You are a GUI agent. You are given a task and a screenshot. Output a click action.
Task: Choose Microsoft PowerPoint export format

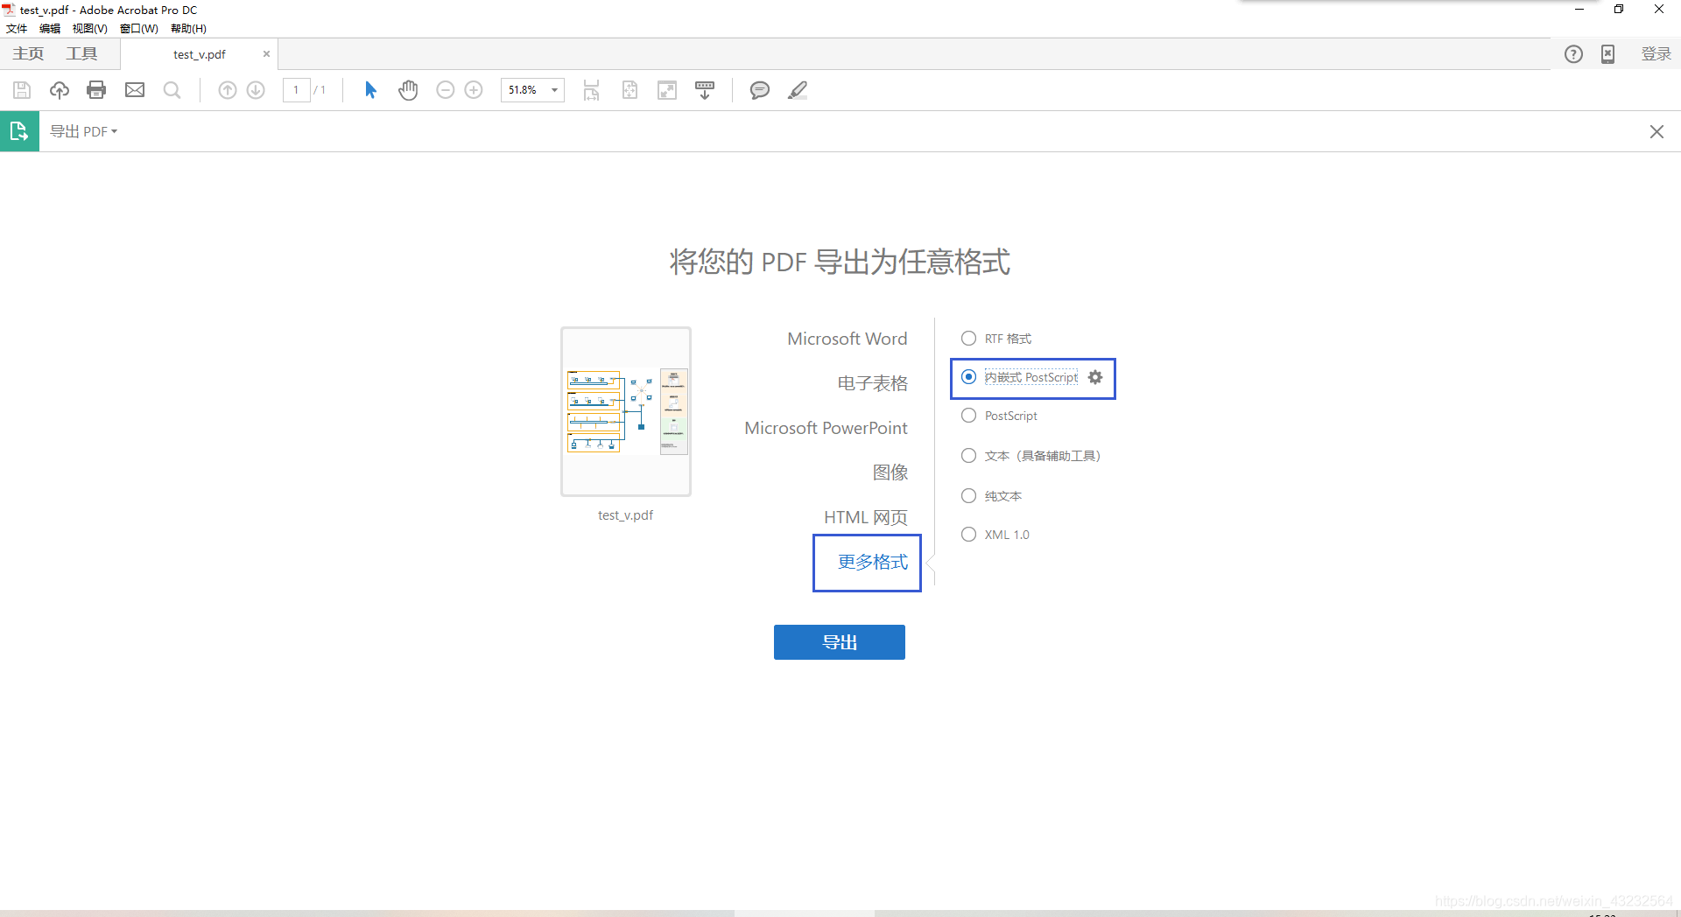(826, 428)
